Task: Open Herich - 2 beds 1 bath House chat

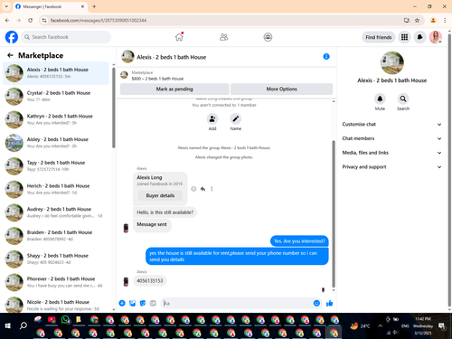Action: tap(56, 189)
